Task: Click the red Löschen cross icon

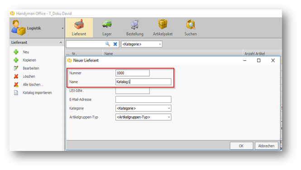Action: (16, 76)
